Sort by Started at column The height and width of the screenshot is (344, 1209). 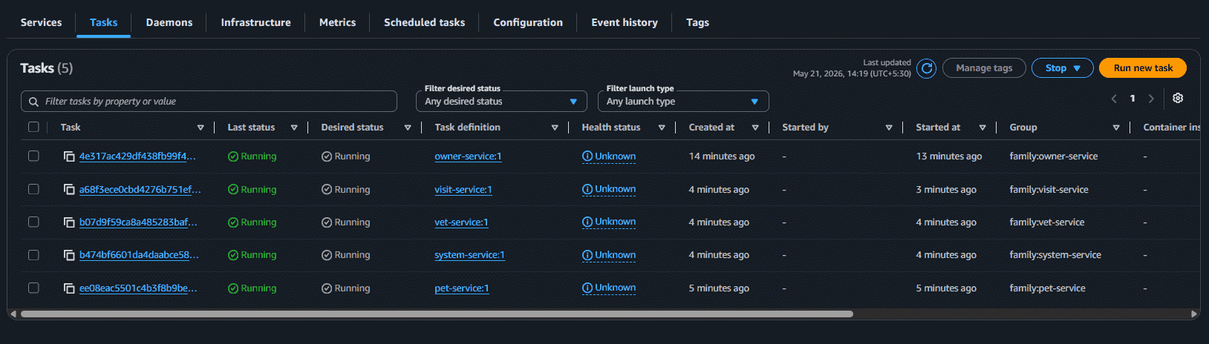(x=982, y=128)
